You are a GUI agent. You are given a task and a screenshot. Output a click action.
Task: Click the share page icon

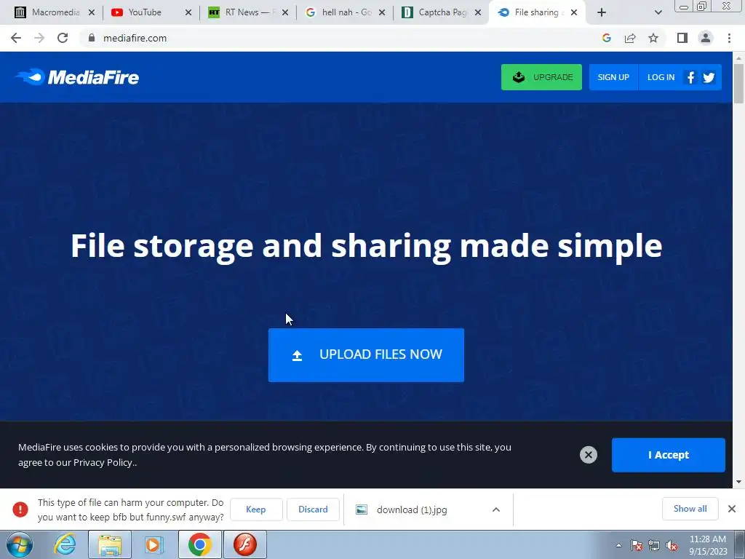(630, 38)
